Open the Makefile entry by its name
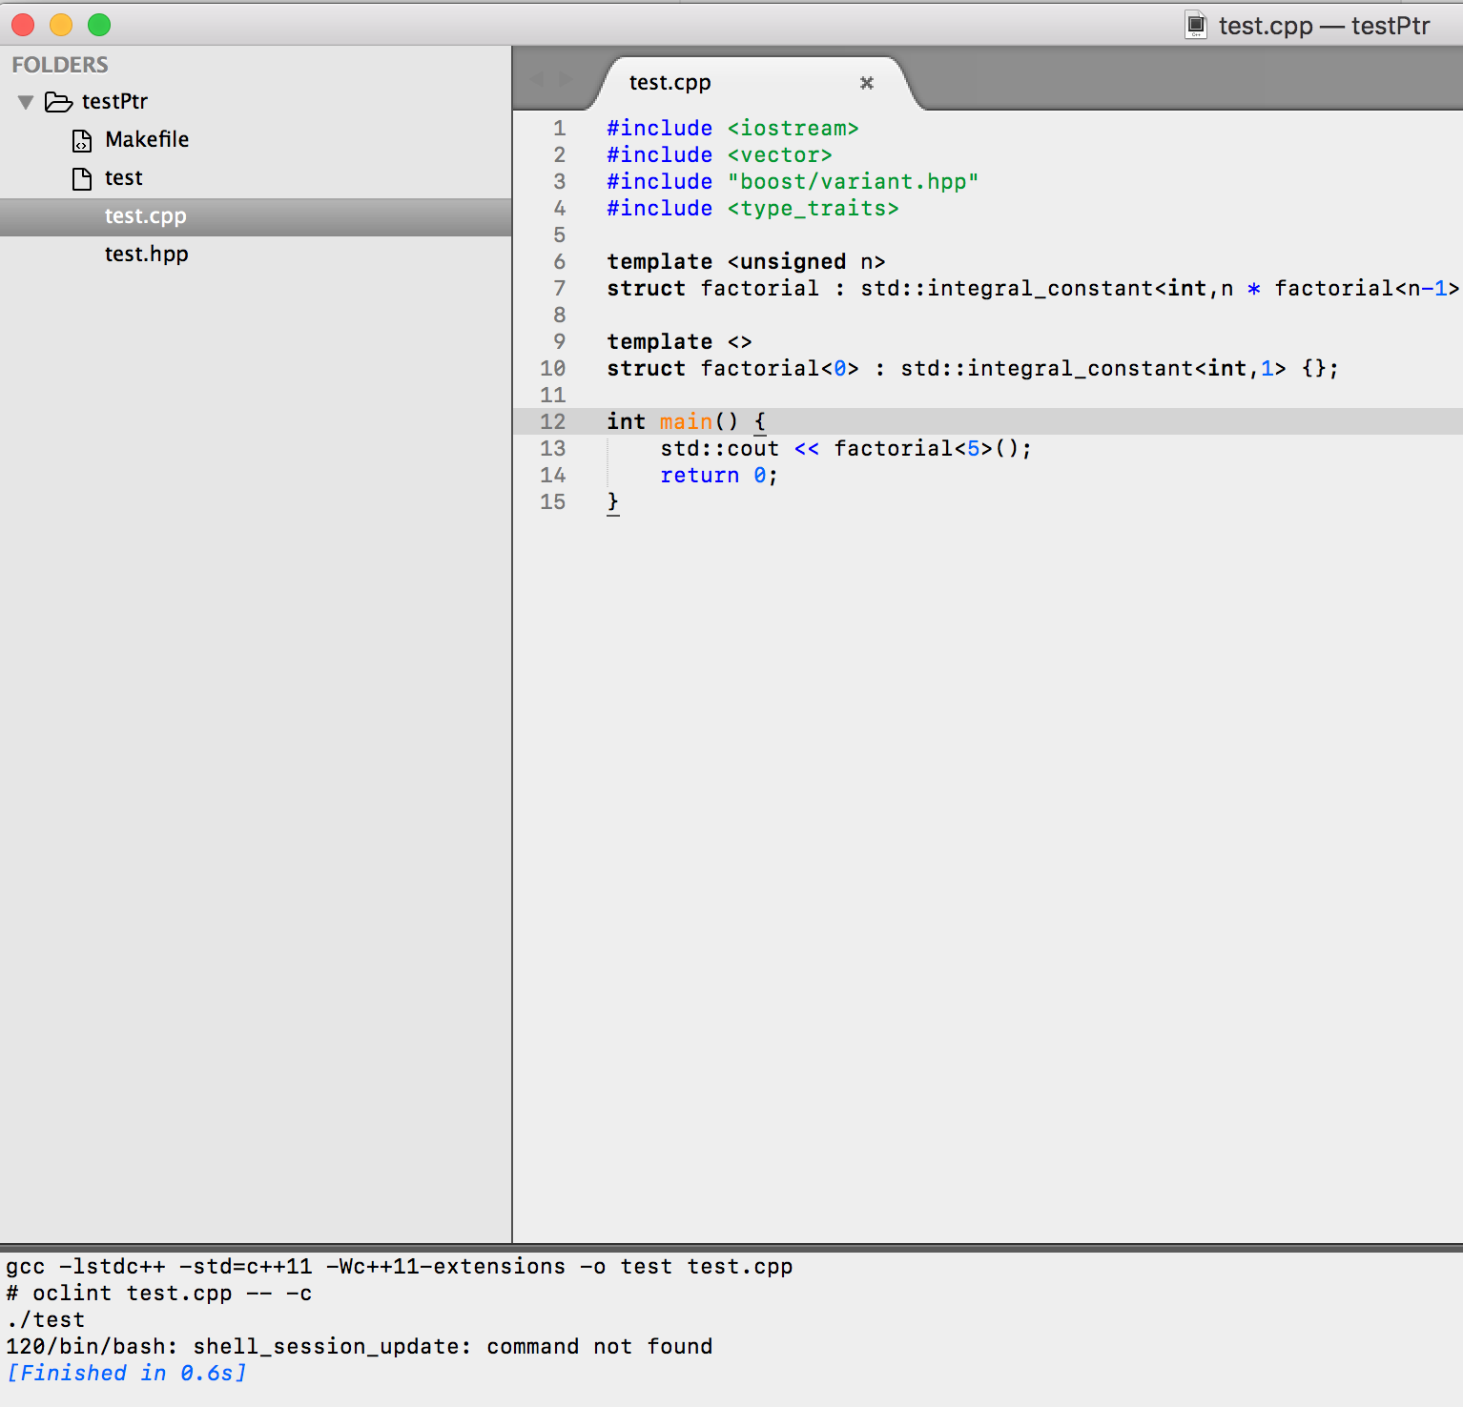This screenshot has width=1463, height=1407. point(147,140)
